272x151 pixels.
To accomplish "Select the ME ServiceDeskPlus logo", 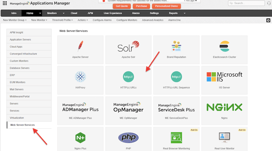I will point(176,108).
